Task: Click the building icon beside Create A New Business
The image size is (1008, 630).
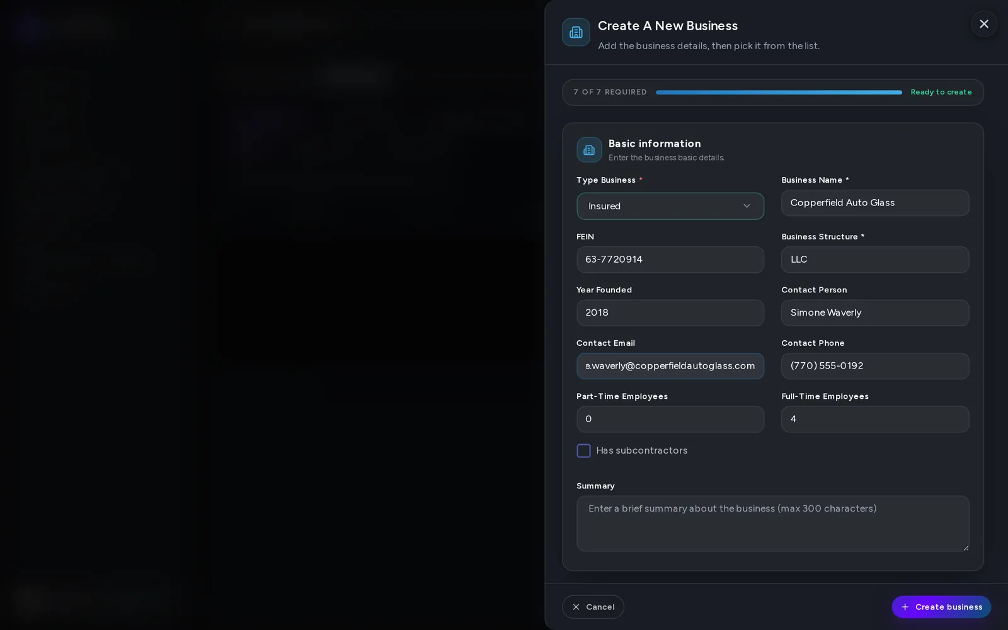Action: [576, 32]
